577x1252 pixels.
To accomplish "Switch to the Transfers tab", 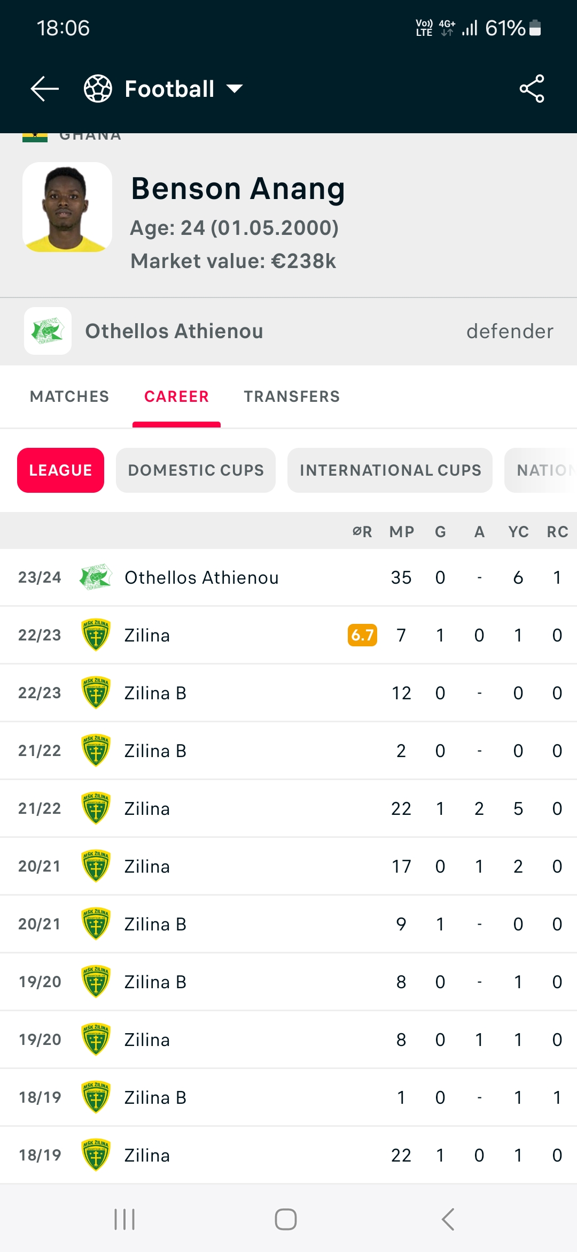I will 292,396.
